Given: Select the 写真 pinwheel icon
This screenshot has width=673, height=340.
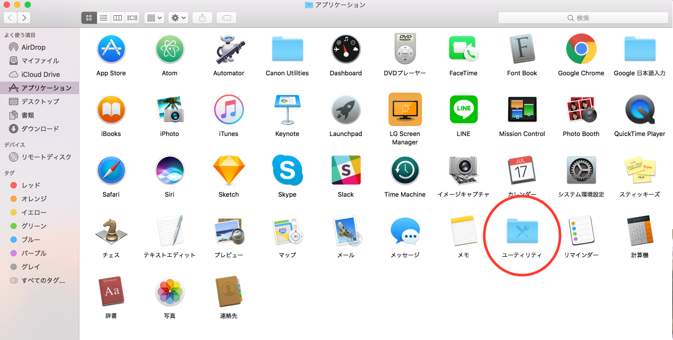Looking at the screenshot, I should pyautogui.click(x=169, y=292).
